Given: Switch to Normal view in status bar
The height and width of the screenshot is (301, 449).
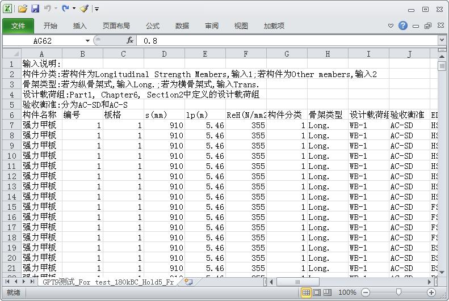Looking at the screenshot, I should click(x=306, y=292).
